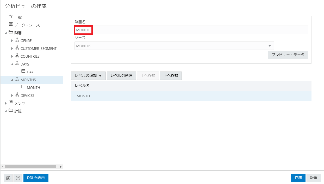Click the プレビュー・データ button
Viewport: 324px width, 184px height.
(x=288, y=55)
